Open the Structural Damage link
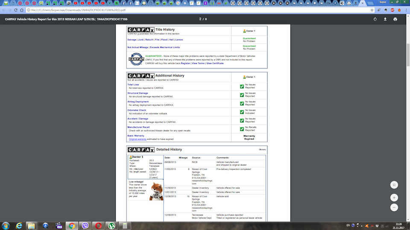The width and height of the screenshot is (410, 230). 138,93
